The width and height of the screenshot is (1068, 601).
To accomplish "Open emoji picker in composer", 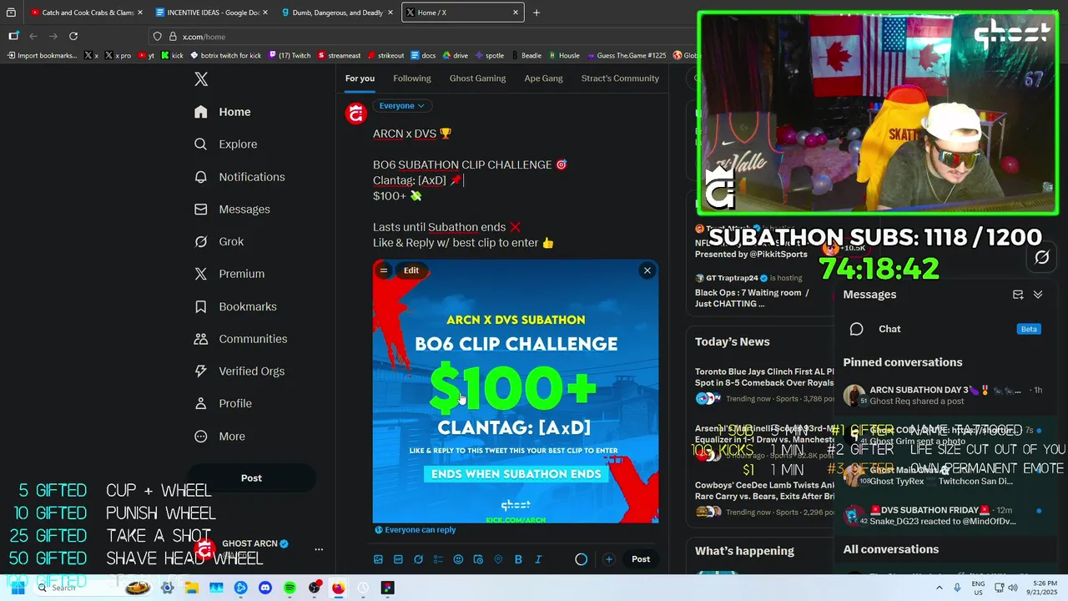I will tap(458, 559).
